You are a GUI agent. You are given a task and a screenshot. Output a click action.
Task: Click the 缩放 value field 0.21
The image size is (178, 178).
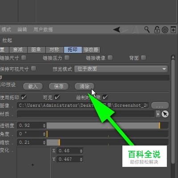(x=30, y=142)
